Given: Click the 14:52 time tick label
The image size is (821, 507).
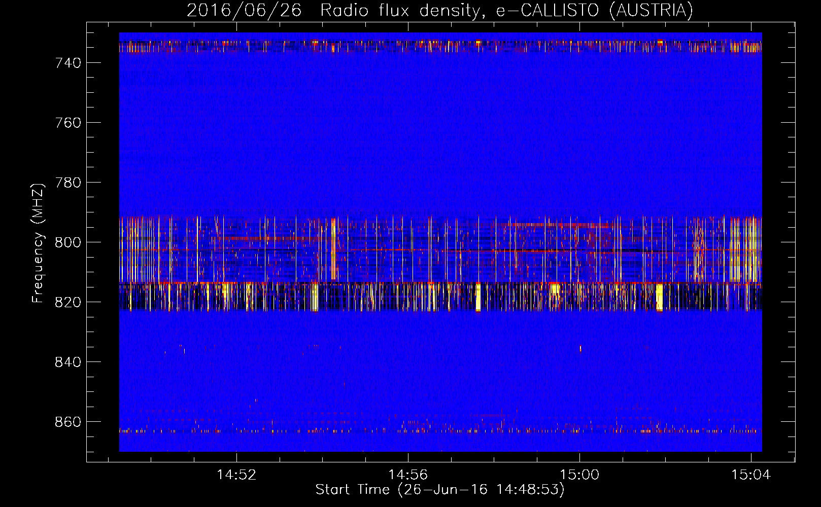Looking at the screenshot, I should 236,475.
